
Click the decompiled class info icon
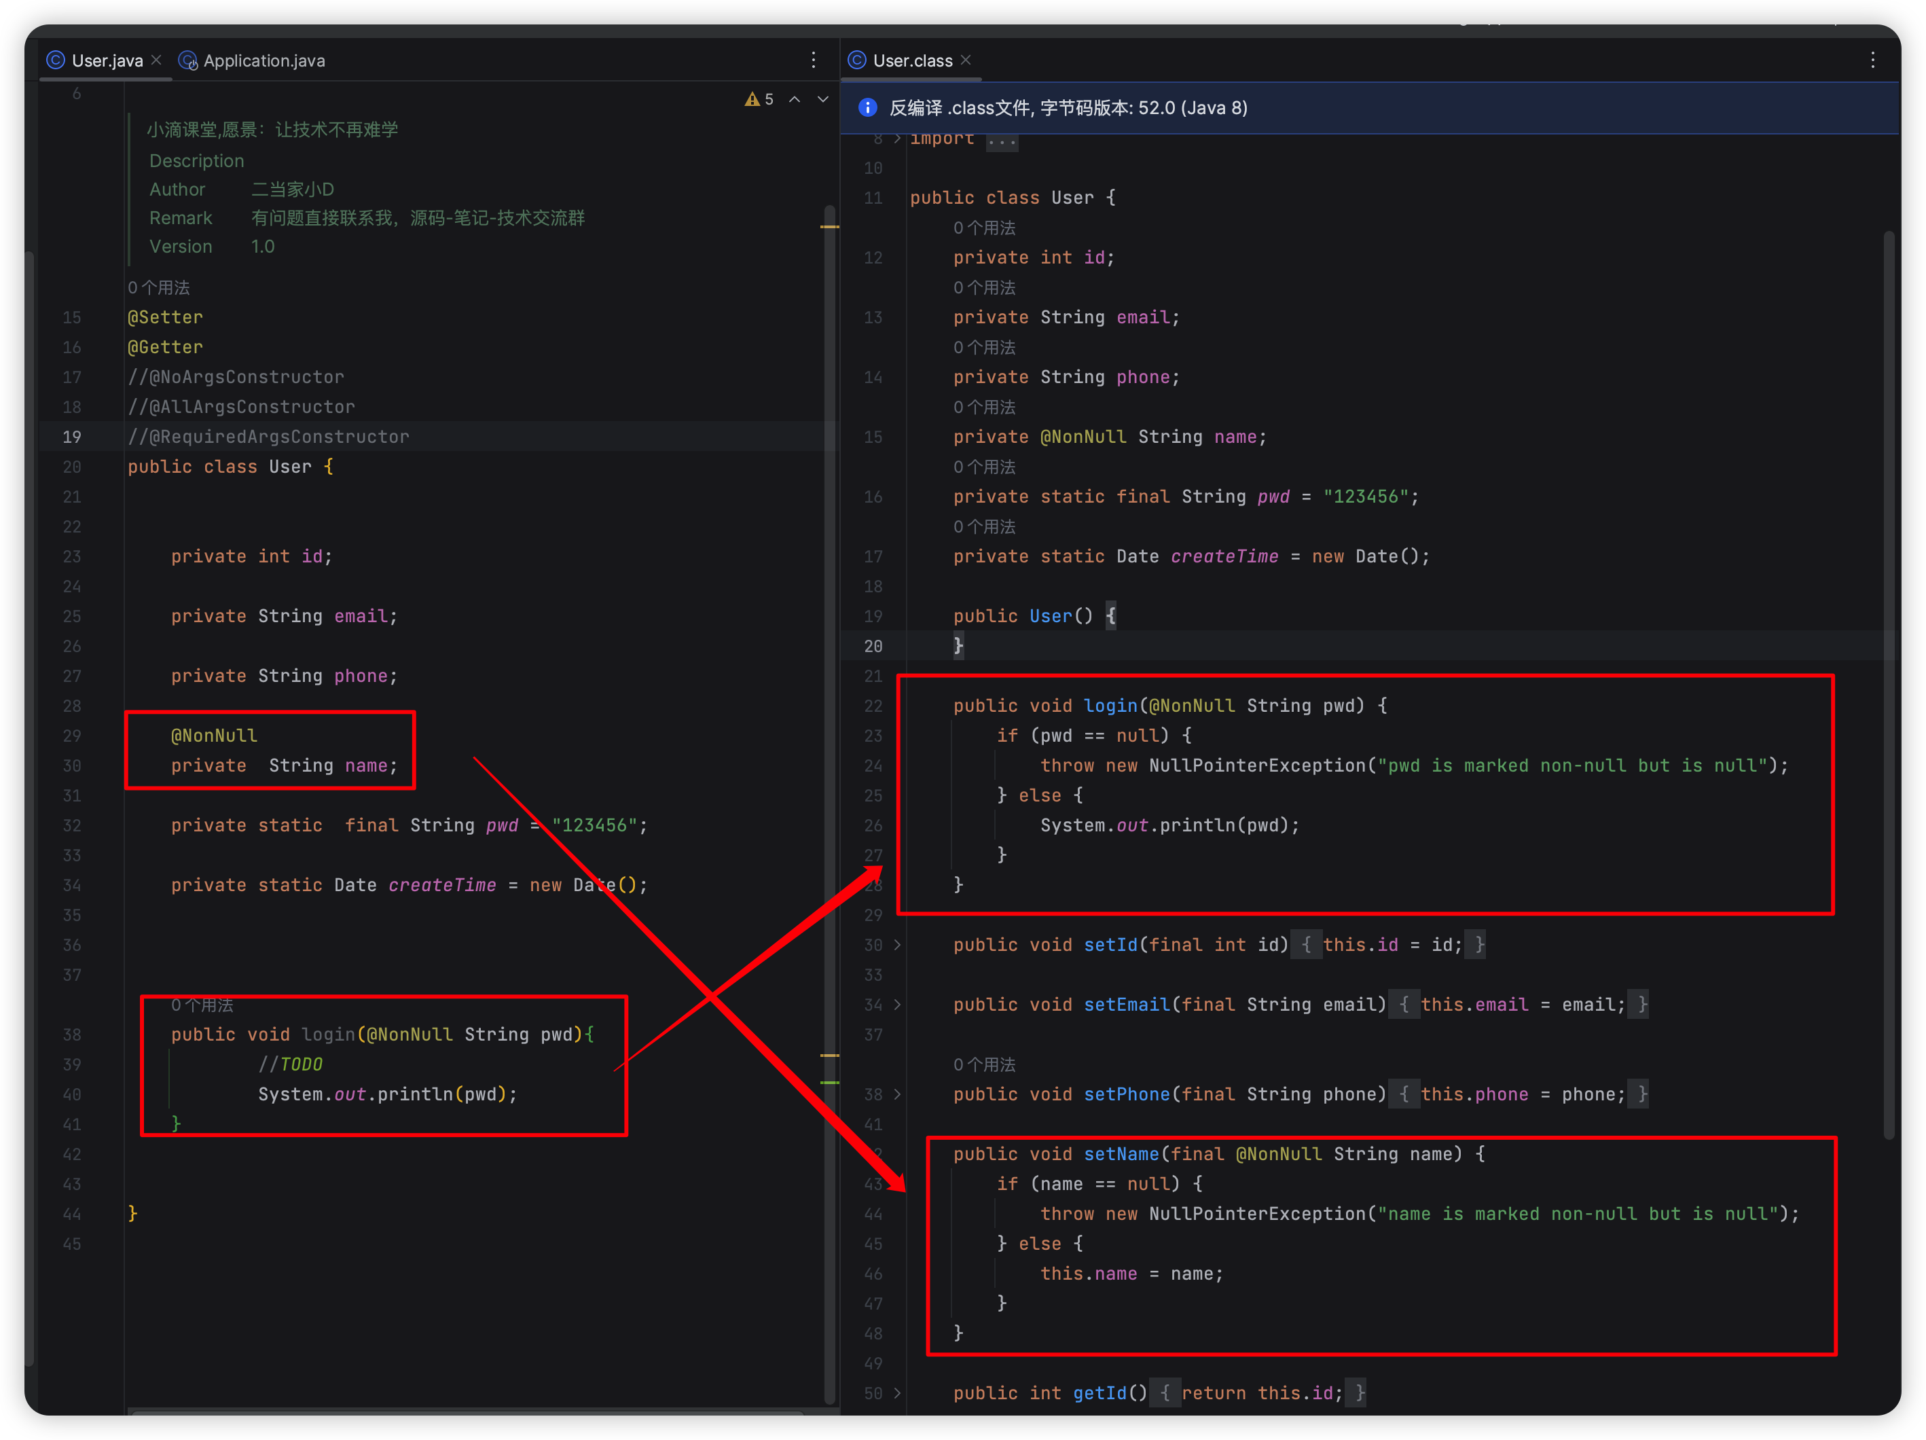tap(867, 108)
